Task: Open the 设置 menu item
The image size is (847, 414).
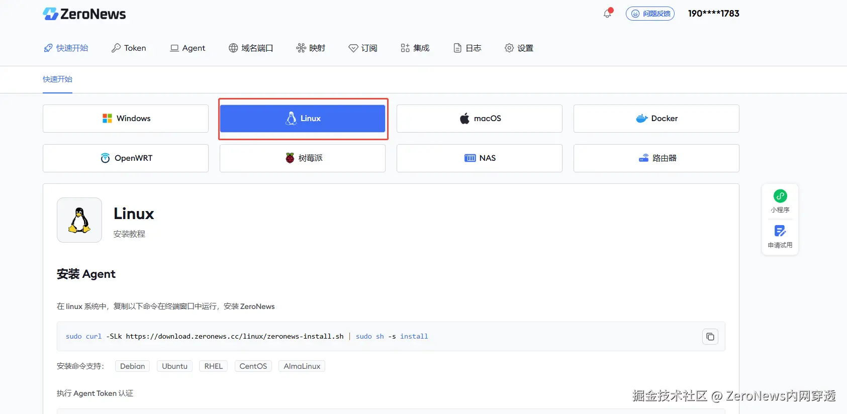Action: (x=519, y=48)
